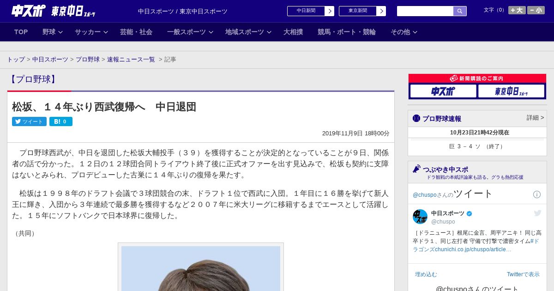554x291 pixels.
Task: Click 速報ニュース一覧 breadcrumb link
Action: (x=131, y=60)
